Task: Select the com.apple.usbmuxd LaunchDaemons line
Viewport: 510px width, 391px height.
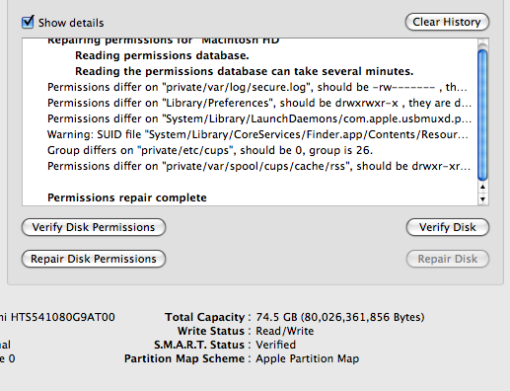Action: [x=259, y=118]
